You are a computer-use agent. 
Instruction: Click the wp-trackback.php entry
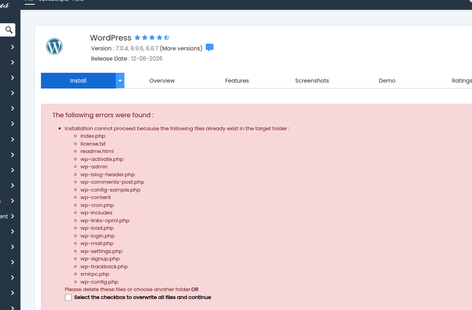tap(104, 266)
